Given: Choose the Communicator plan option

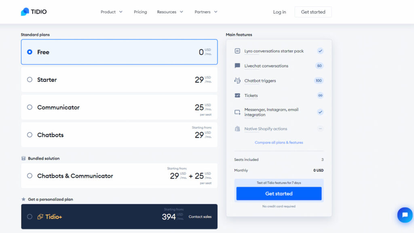Looking at the screenshot, I should tap(29, 107).
